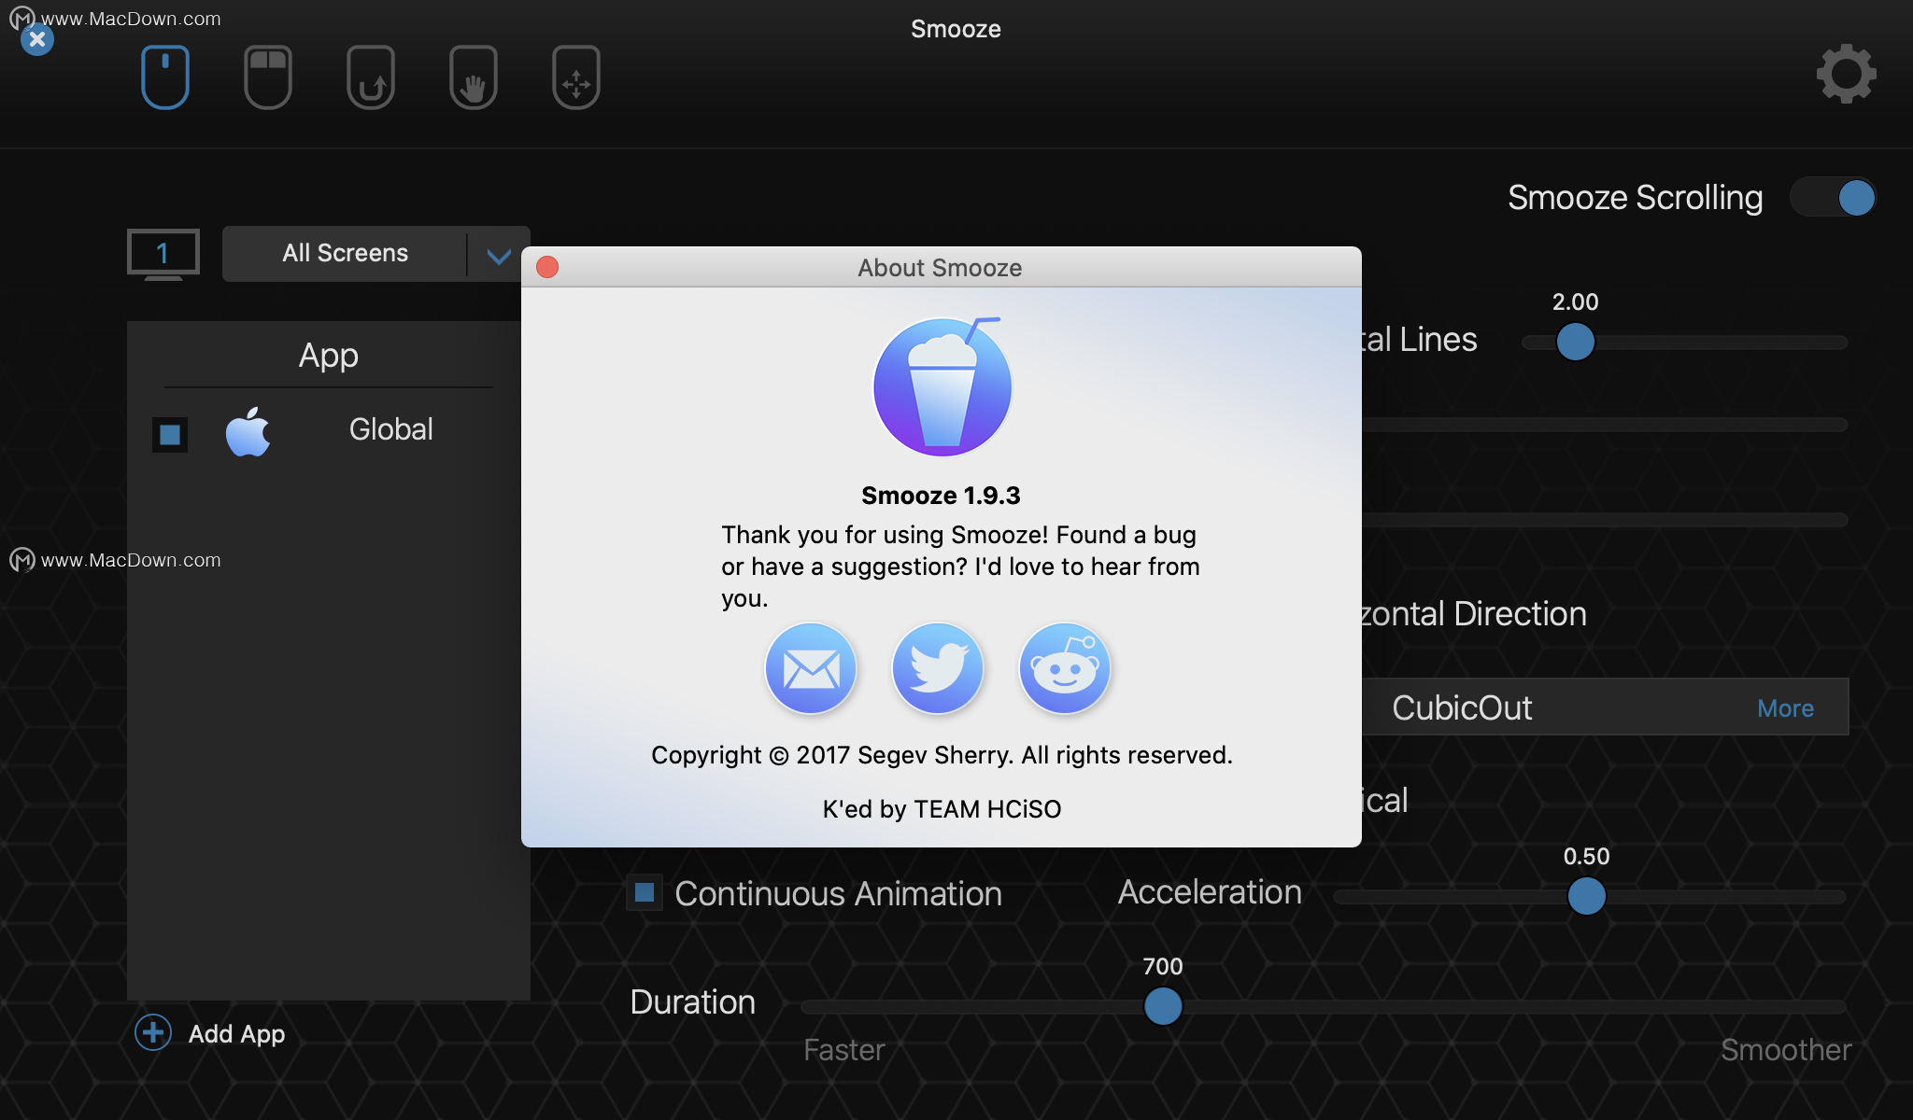Click the copyright Segev Sherry text

(942, 755)
